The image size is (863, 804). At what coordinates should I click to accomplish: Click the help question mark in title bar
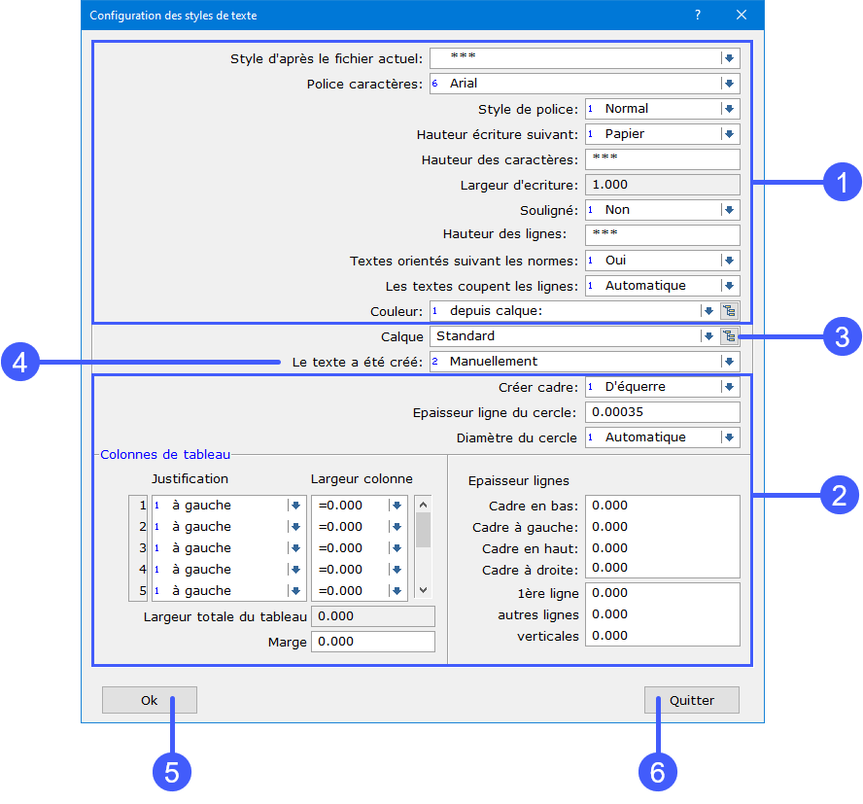[x=697, y=16]
